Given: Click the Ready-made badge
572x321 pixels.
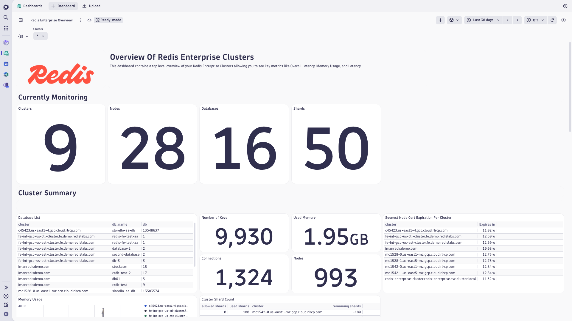Looking at the screenshot, I should [108, 20].
